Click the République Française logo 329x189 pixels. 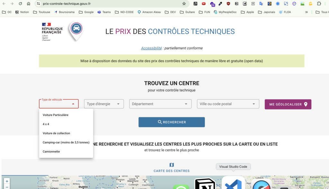tap(52, 32)
